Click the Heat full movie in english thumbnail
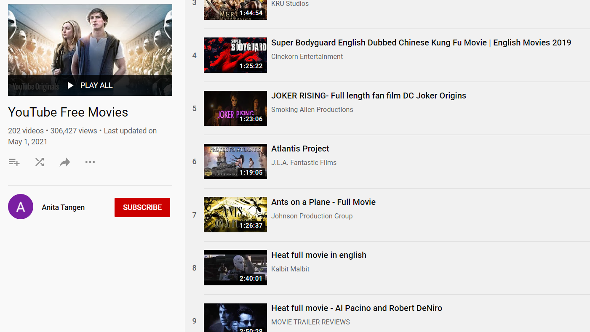The height and width of the screenshot is (332, 590). pyautogui.click(x=235, y=268)
